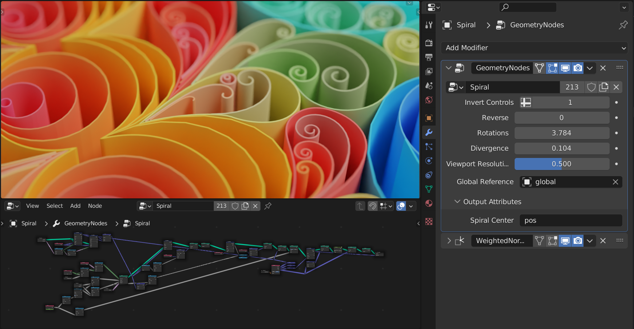
Task: Select the Particles Properties tab
Action: 429,147
